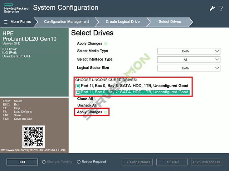229x171 pixels.
Task: Click the QR code image
Action: point(33,136)
